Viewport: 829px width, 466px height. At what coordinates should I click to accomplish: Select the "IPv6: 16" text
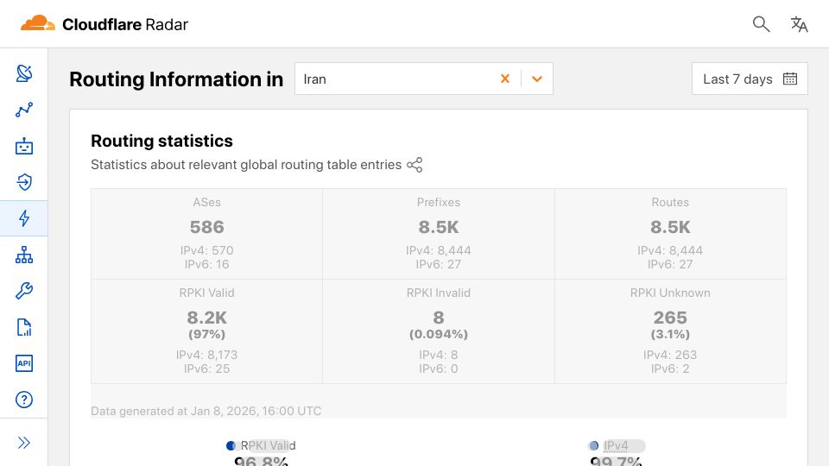(206, 264)
